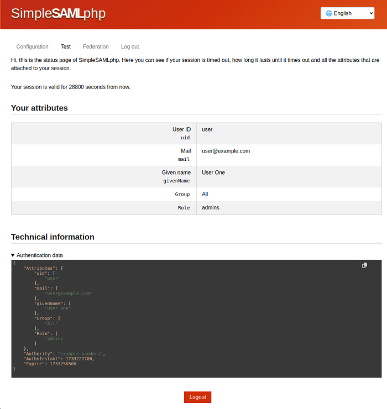Copy authentication data with clipboard icon
This screenshot has width=387, height=409.
click(x=364, y=265)
